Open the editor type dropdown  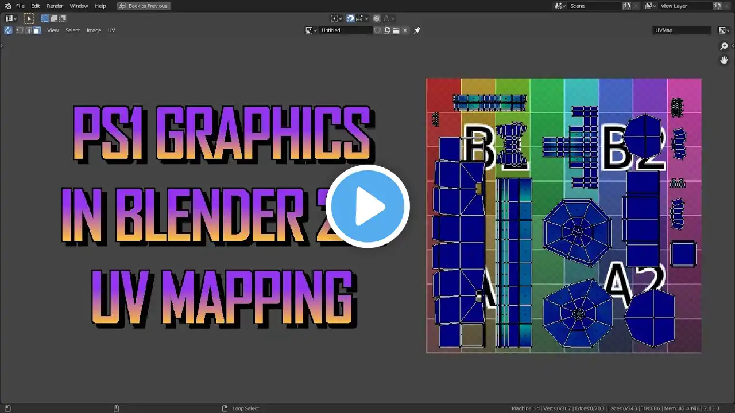[x=11, y=18]
